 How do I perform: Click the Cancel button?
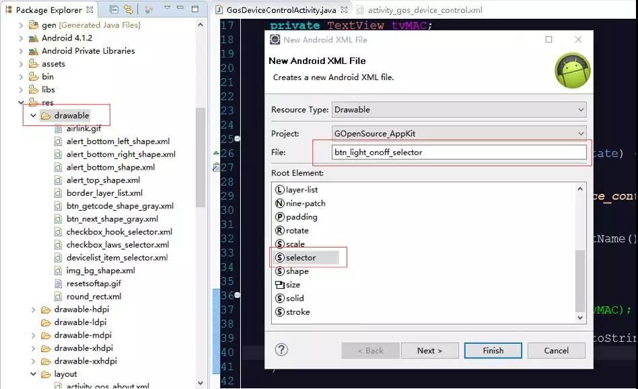click(x=556, y=351)
